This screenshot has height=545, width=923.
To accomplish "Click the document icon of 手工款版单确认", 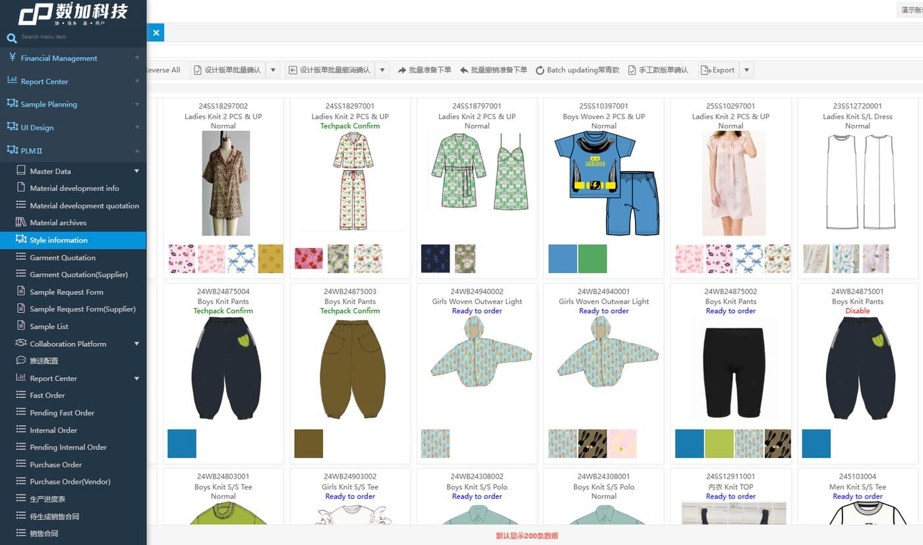I will [x=632, y=70].
